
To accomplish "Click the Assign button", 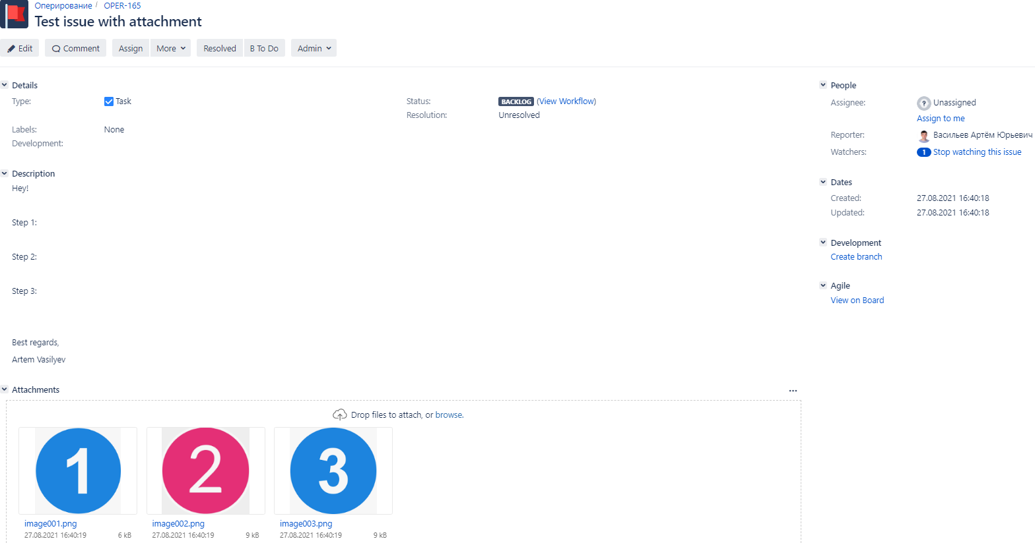I will [x=131, y=48].
